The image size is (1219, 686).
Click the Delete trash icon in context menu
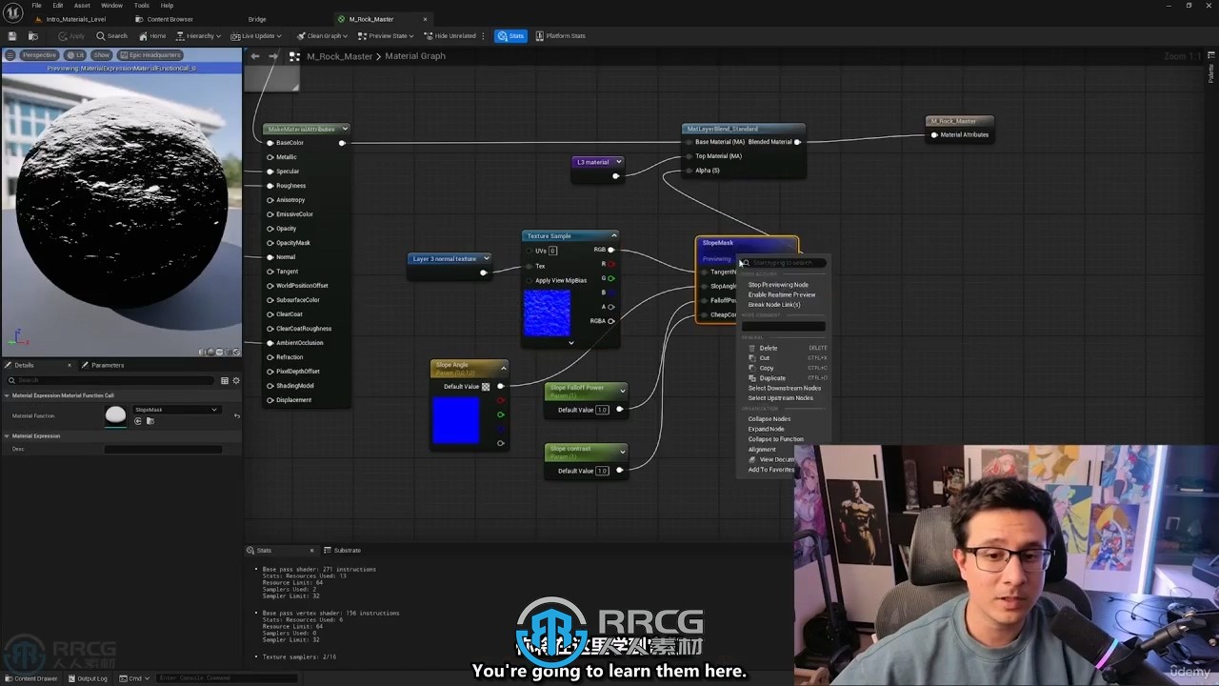coord(752,348)
